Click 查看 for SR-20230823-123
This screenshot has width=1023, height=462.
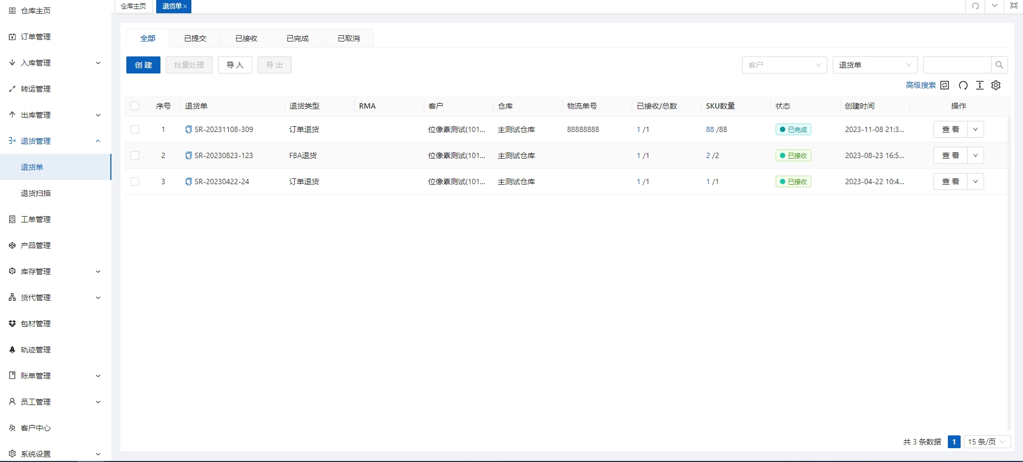click(x=950, y=155)
